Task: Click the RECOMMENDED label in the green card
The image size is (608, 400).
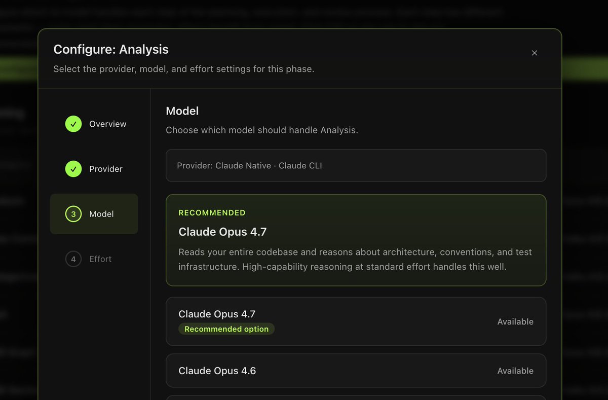Action: [212, 213]
